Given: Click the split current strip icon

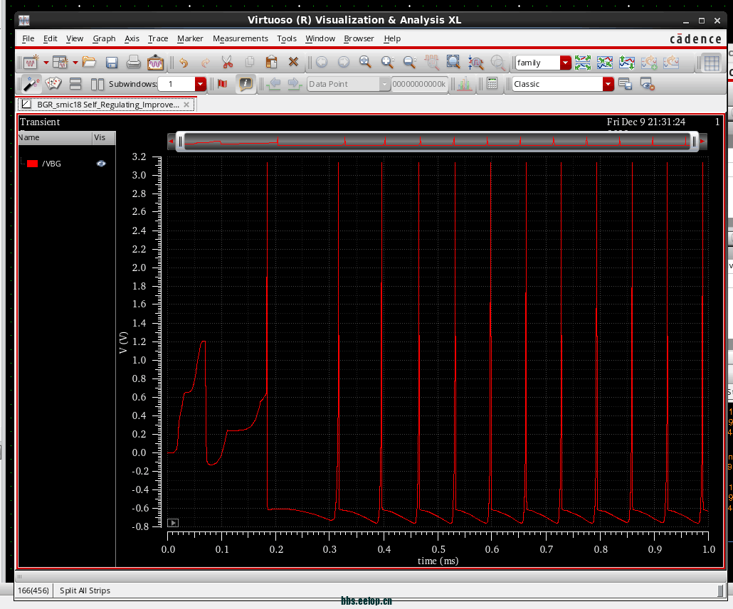Looking at the screenshot, I should (x=582, y=63).
